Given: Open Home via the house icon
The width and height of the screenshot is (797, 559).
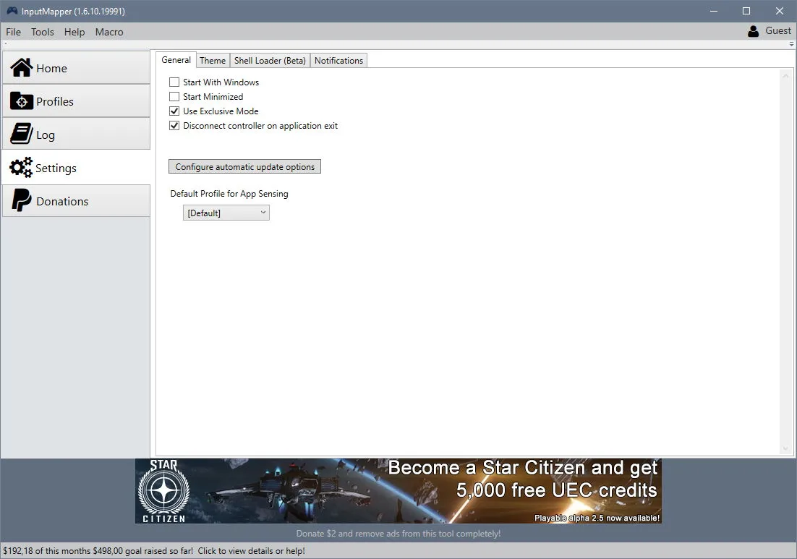Looking at the screenshot, I should [x=22, y=67].
